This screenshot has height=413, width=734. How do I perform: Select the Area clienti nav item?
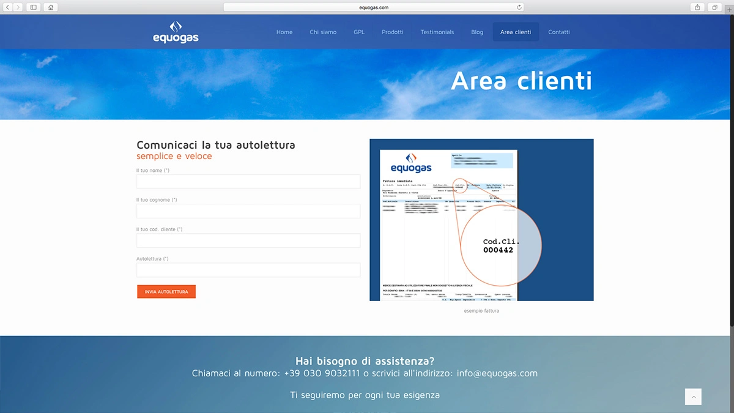coord(516,32)
